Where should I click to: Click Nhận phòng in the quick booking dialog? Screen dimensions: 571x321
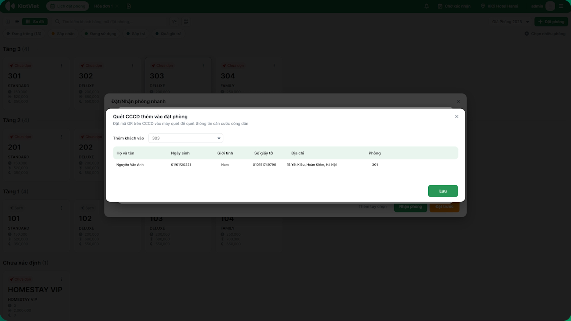[410, 207]
